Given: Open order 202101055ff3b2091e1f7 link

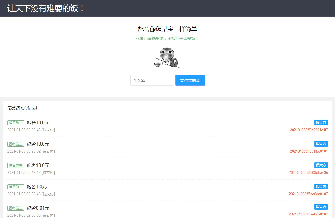Looking at the screenshot, I should tap(309, 130).
